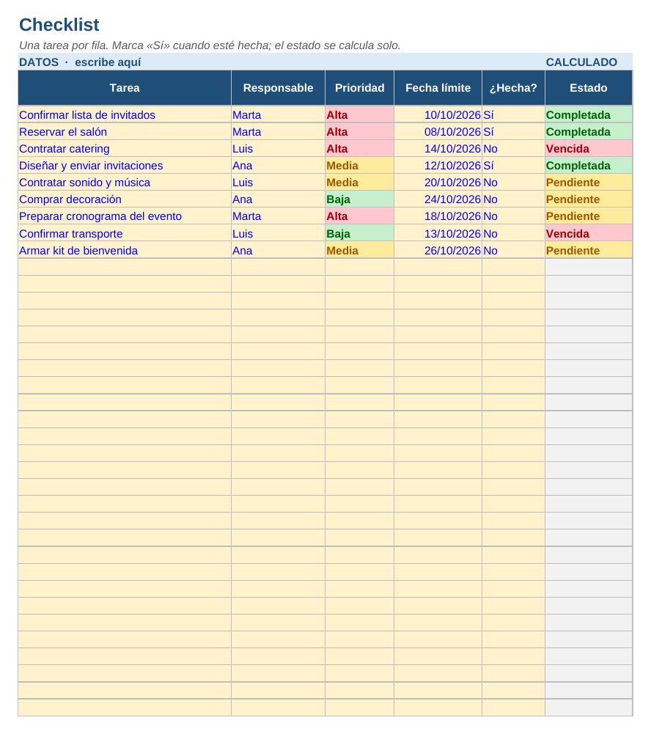Select the Tarea column header
The image size is (651, 734).
pos(125,88)
